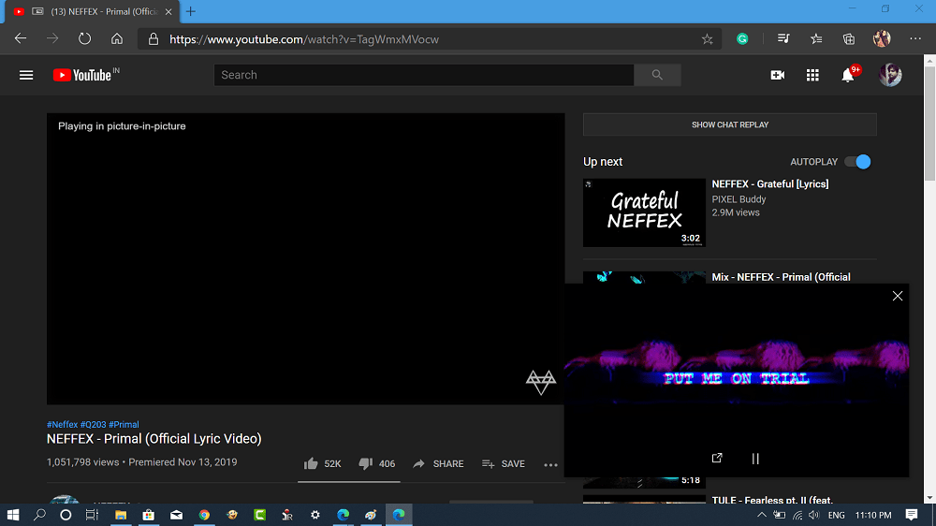Open the create video camera icon
This screenshot has height=526, width=936.
pyautogui.click(x=777, y=75)
